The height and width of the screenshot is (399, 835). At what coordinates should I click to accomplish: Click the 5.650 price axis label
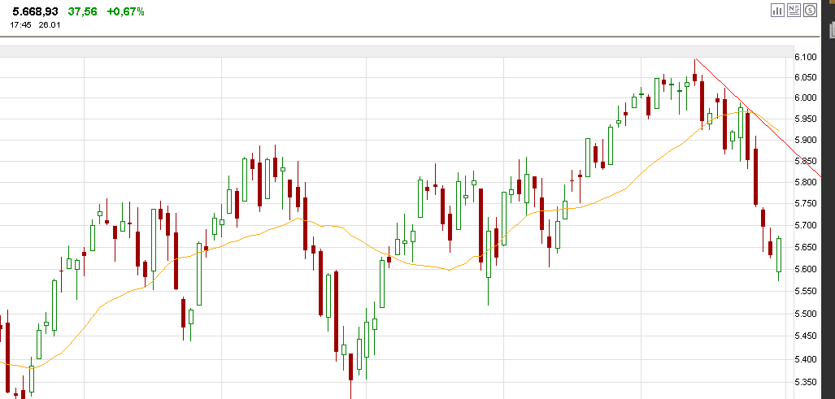805,247
